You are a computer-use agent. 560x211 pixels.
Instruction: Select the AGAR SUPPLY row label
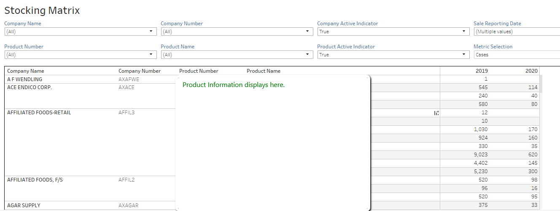(24, 206)
